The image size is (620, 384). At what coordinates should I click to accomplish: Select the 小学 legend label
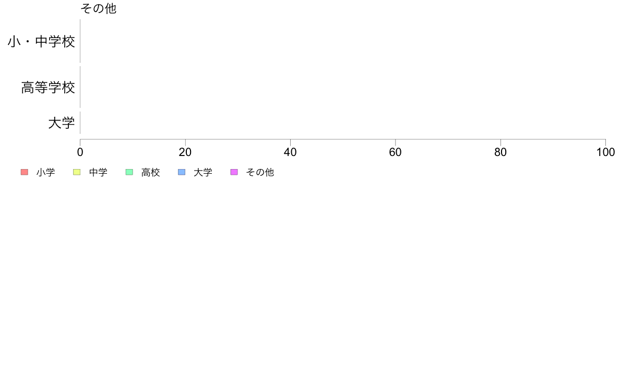point(45,172)
